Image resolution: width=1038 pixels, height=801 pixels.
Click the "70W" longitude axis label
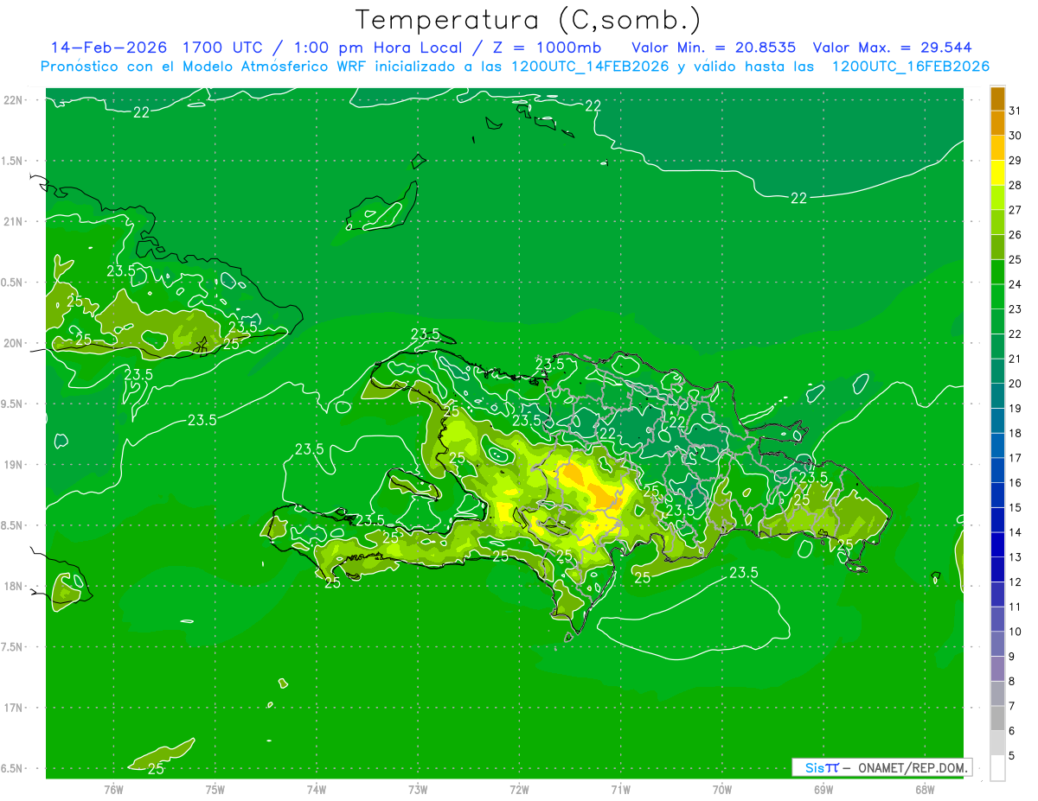(x=722, y=789)
